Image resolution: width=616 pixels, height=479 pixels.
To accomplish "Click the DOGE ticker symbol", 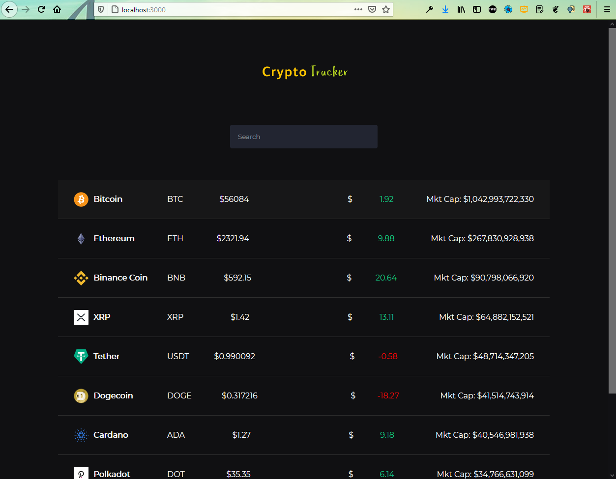I will pyautogui.click(x=179, y=395).
